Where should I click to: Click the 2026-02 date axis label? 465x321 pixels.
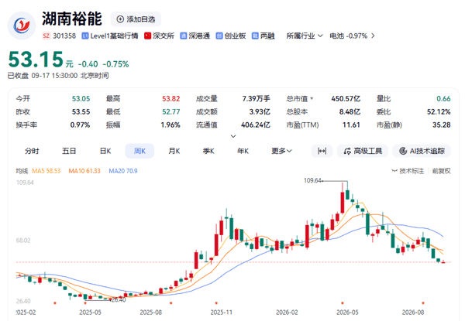click(287, 312)
